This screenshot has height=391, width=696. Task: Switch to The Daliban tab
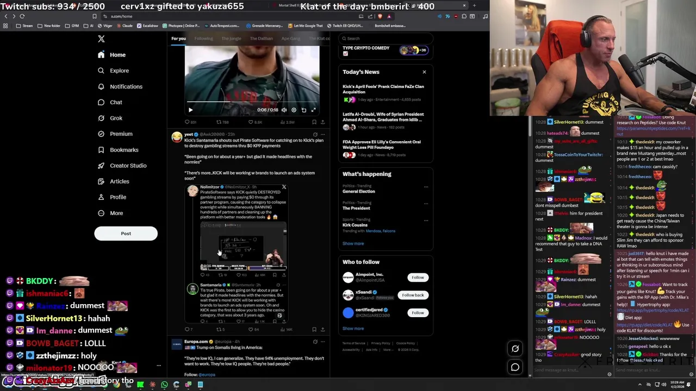[x=261, y=39]
